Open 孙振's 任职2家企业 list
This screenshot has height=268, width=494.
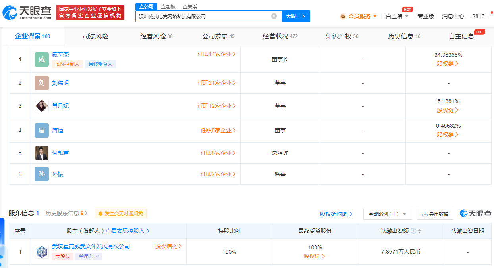click(218, 174)
